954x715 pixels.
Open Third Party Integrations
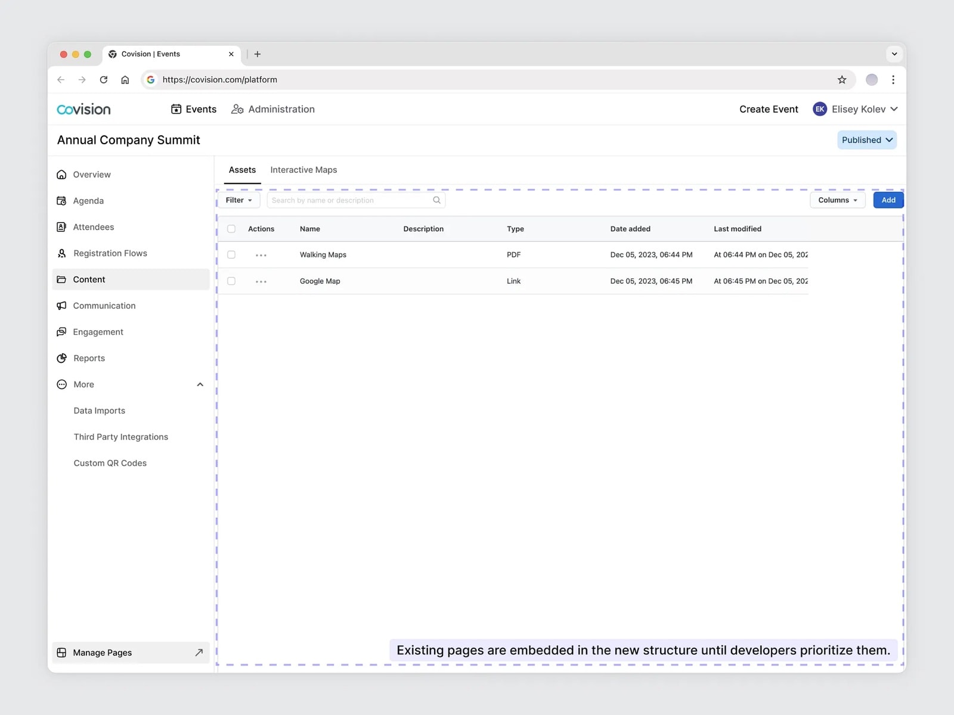[121, 437]
